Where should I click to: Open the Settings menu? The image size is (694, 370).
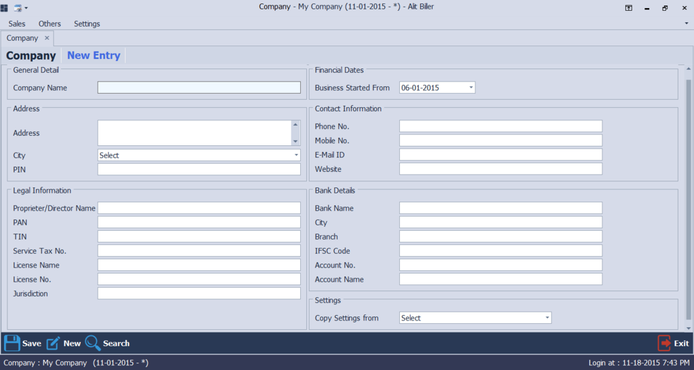tap(87, 24)
